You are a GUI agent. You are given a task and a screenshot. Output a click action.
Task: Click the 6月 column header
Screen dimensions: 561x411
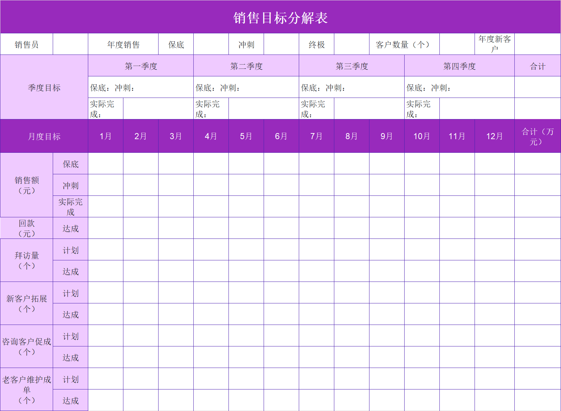click(281, 136)
